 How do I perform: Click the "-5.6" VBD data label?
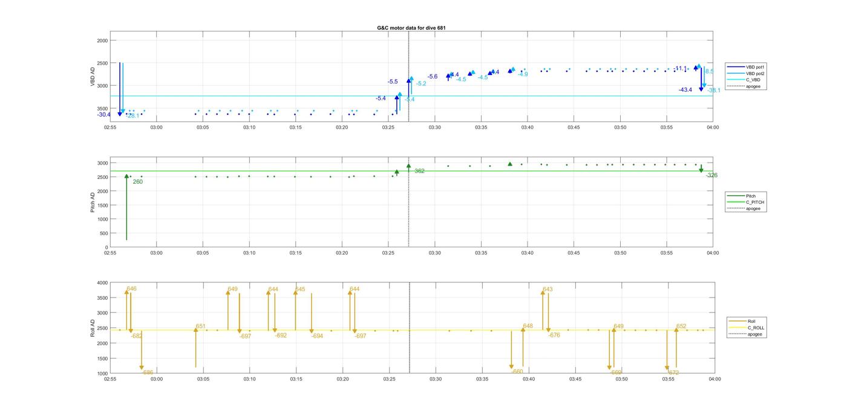tap(433, 77)
